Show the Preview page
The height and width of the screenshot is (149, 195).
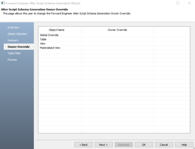pyautogui.click(x=12, y=60)
